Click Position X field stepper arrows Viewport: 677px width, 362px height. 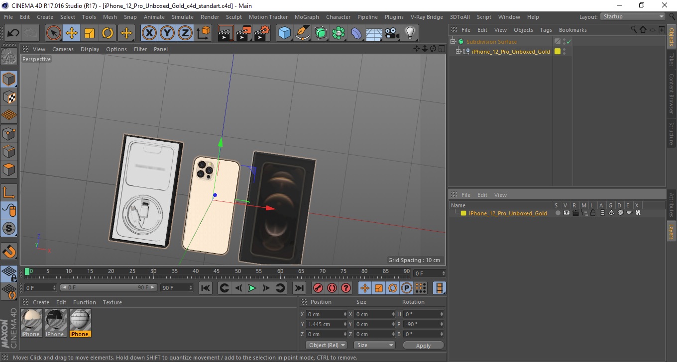coord(345,314)
